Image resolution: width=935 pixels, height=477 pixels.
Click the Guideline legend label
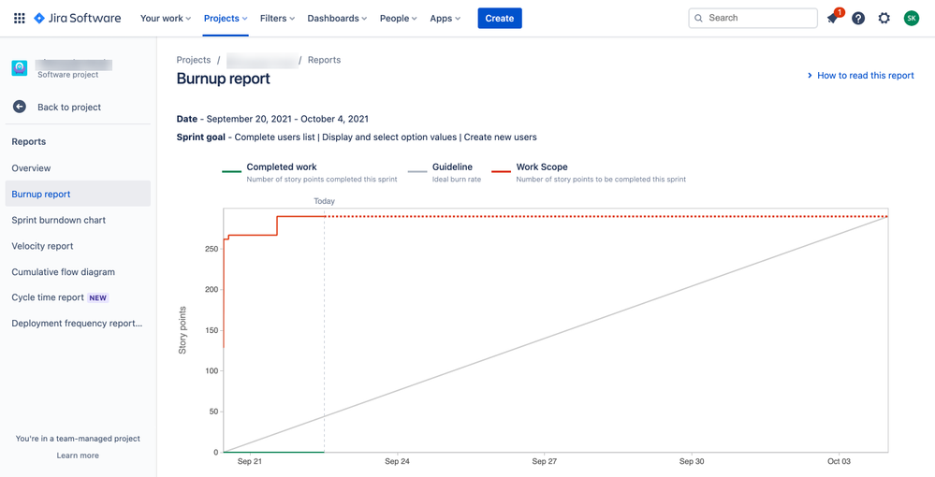pyautogui.click(x=453, y=166)
